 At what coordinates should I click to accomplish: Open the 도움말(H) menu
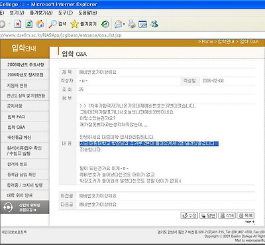click(x=87, y=13)
